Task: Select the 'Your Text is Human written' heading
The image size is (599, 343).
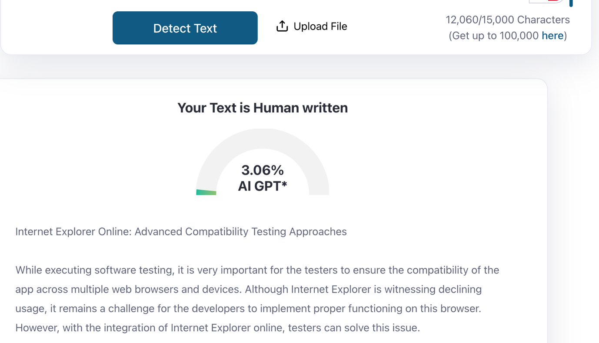Action: click(x=263, y=108)
